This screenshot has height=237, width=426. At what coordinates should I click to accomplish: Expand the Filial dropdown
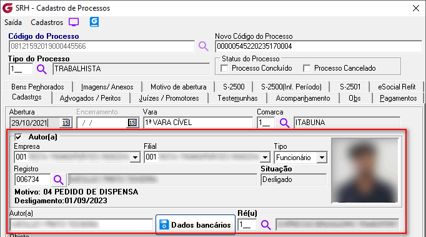265,158
